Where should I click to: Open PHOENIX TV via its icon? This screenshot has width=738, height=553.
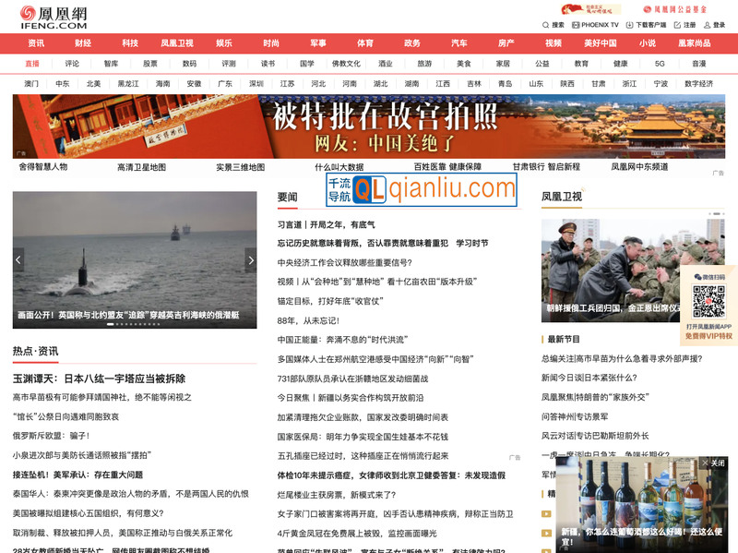(x=574, y=25)
